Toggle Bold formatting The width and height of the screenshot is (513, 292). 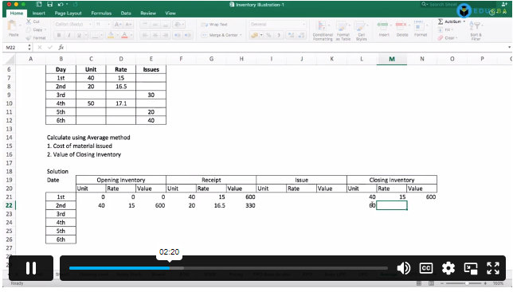pos(59,35)
